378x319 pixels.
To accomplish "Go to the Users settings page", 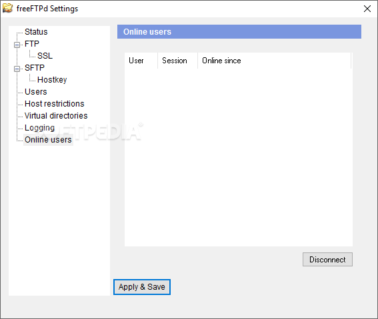I will tap(36, 92).
